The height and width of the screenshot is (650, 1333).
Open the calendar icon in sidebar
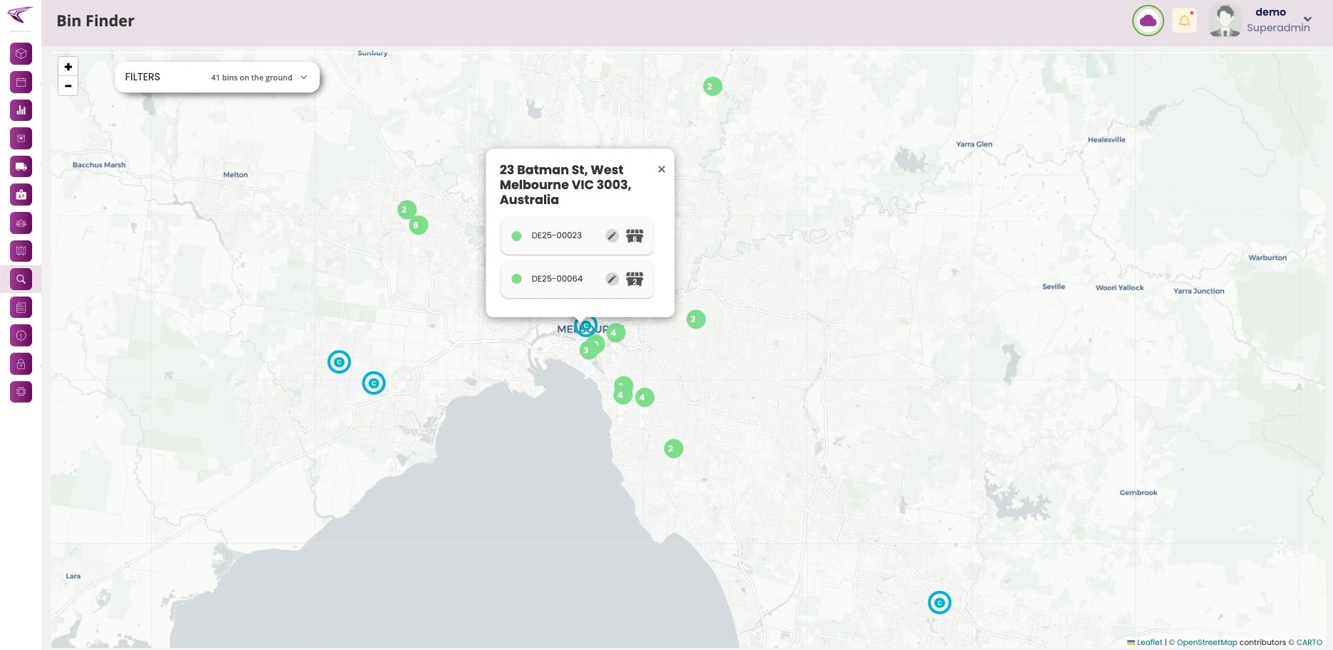(21, 82)
